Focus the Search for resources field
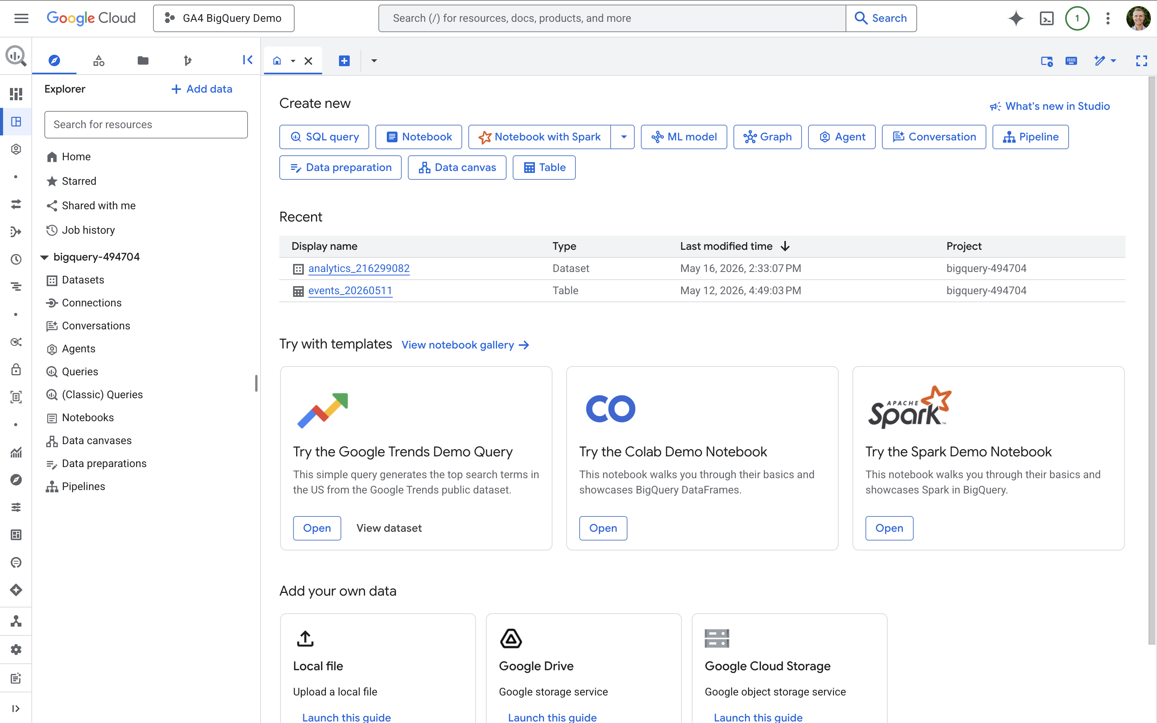 (146, 124)
